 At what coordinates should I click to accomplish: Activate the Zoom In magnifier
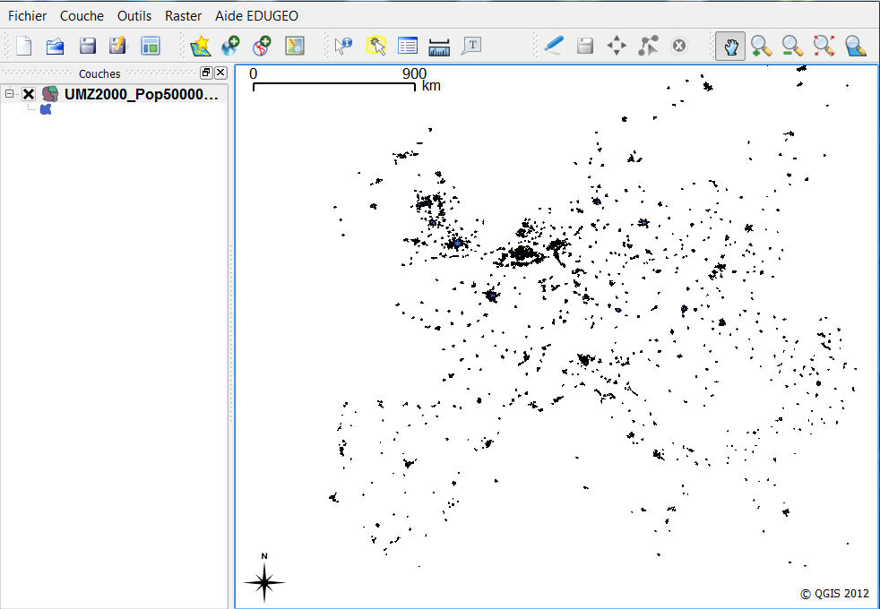pos(762,46)
